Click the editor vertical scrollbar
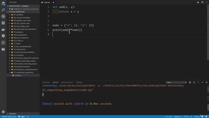 click(208, 32)
